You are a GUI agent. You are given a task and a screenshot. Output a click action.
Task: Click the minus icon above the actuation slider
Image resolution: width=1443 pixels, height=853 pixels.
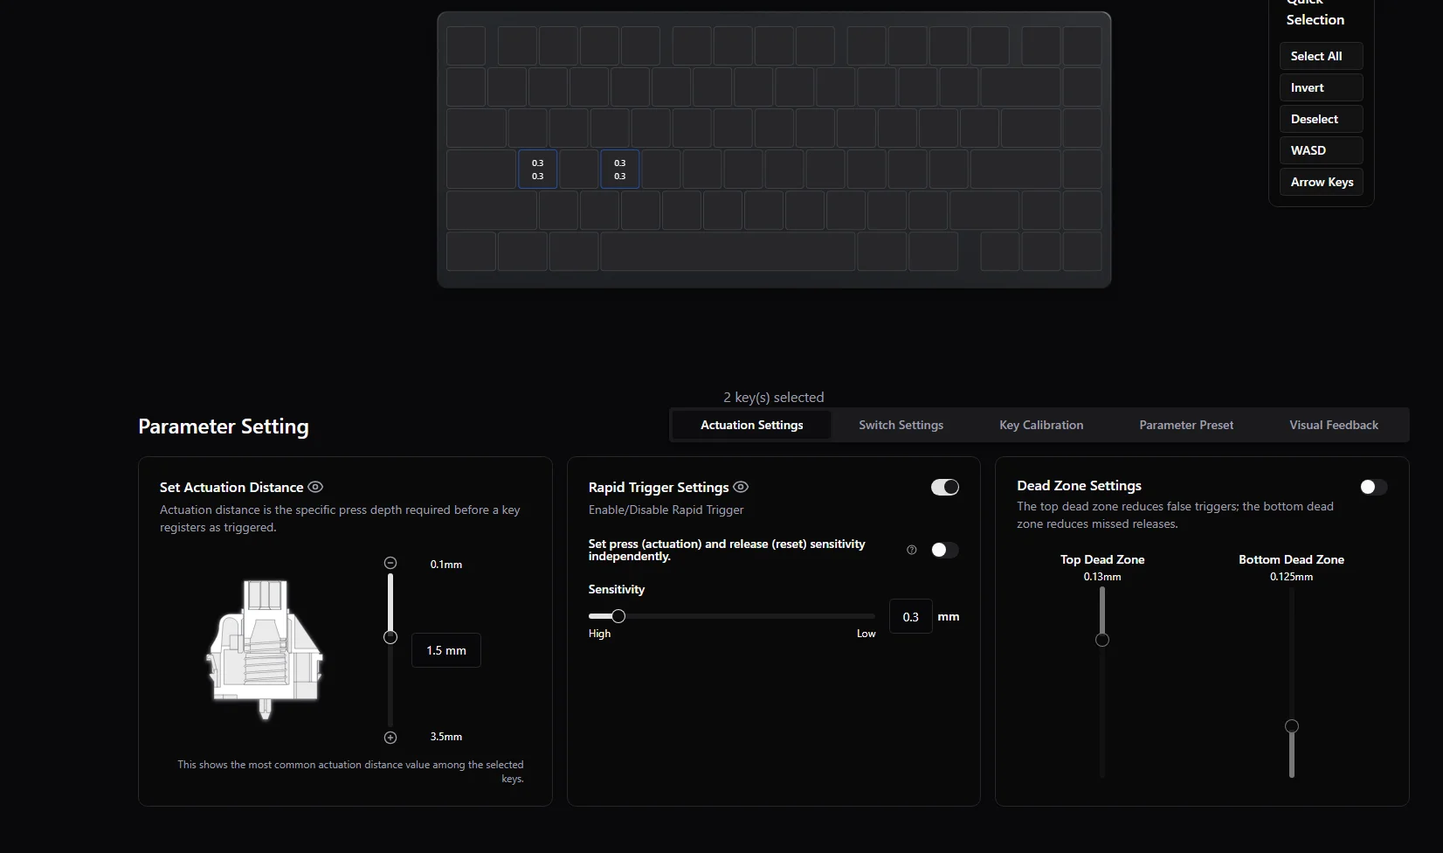[x=390, y=563]
